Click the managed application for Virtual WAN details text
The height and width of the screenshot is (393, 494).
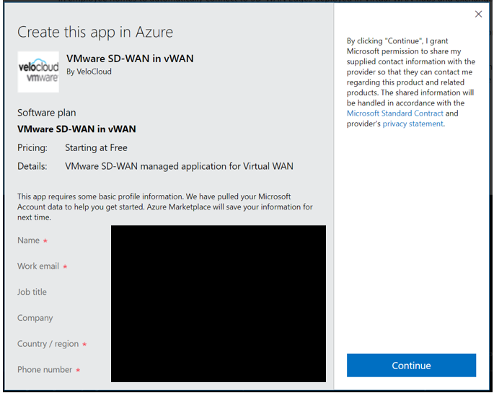[179, 166]
